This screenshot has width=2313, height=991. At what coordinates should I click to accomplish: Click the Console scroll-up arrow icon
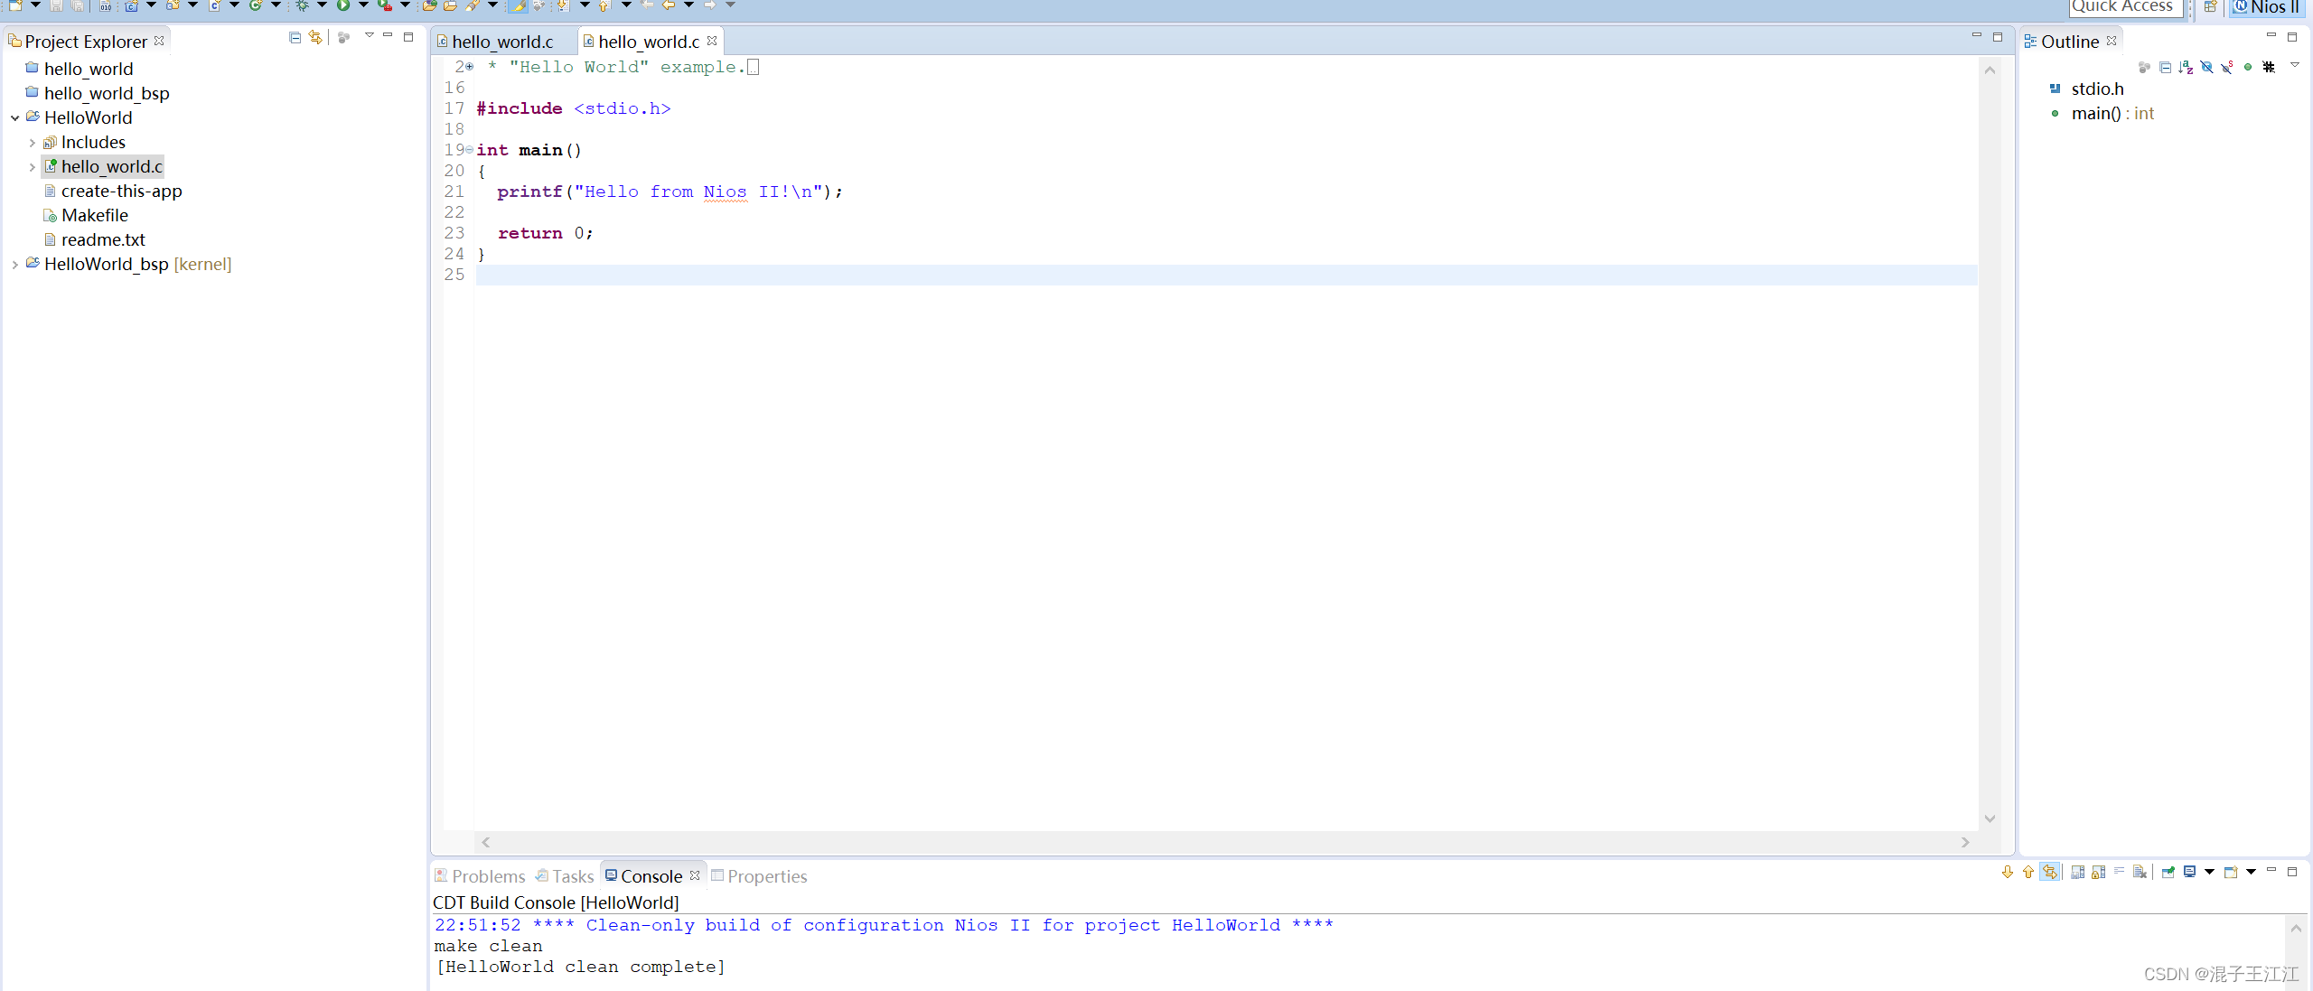[2028, 872]
